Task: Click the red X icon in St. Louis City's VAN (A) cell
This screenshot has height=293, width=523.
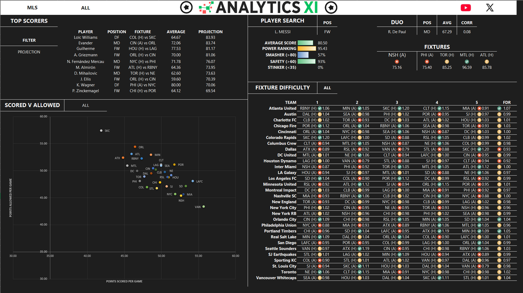Action: pos(479,266)
